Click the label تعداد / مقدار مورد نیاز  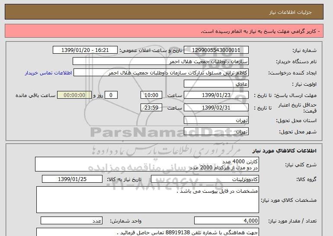(x=292, y=221)
